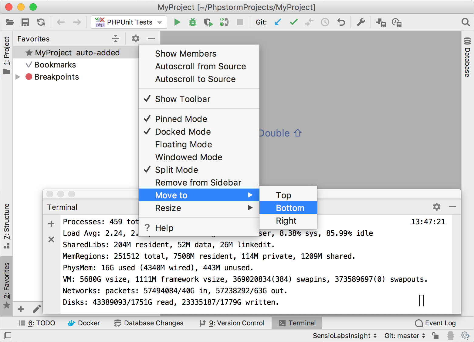Start debugging with the bug icon
Image resolution: width=474 pixels, height=342 pixels.
(x=193, y=22)
